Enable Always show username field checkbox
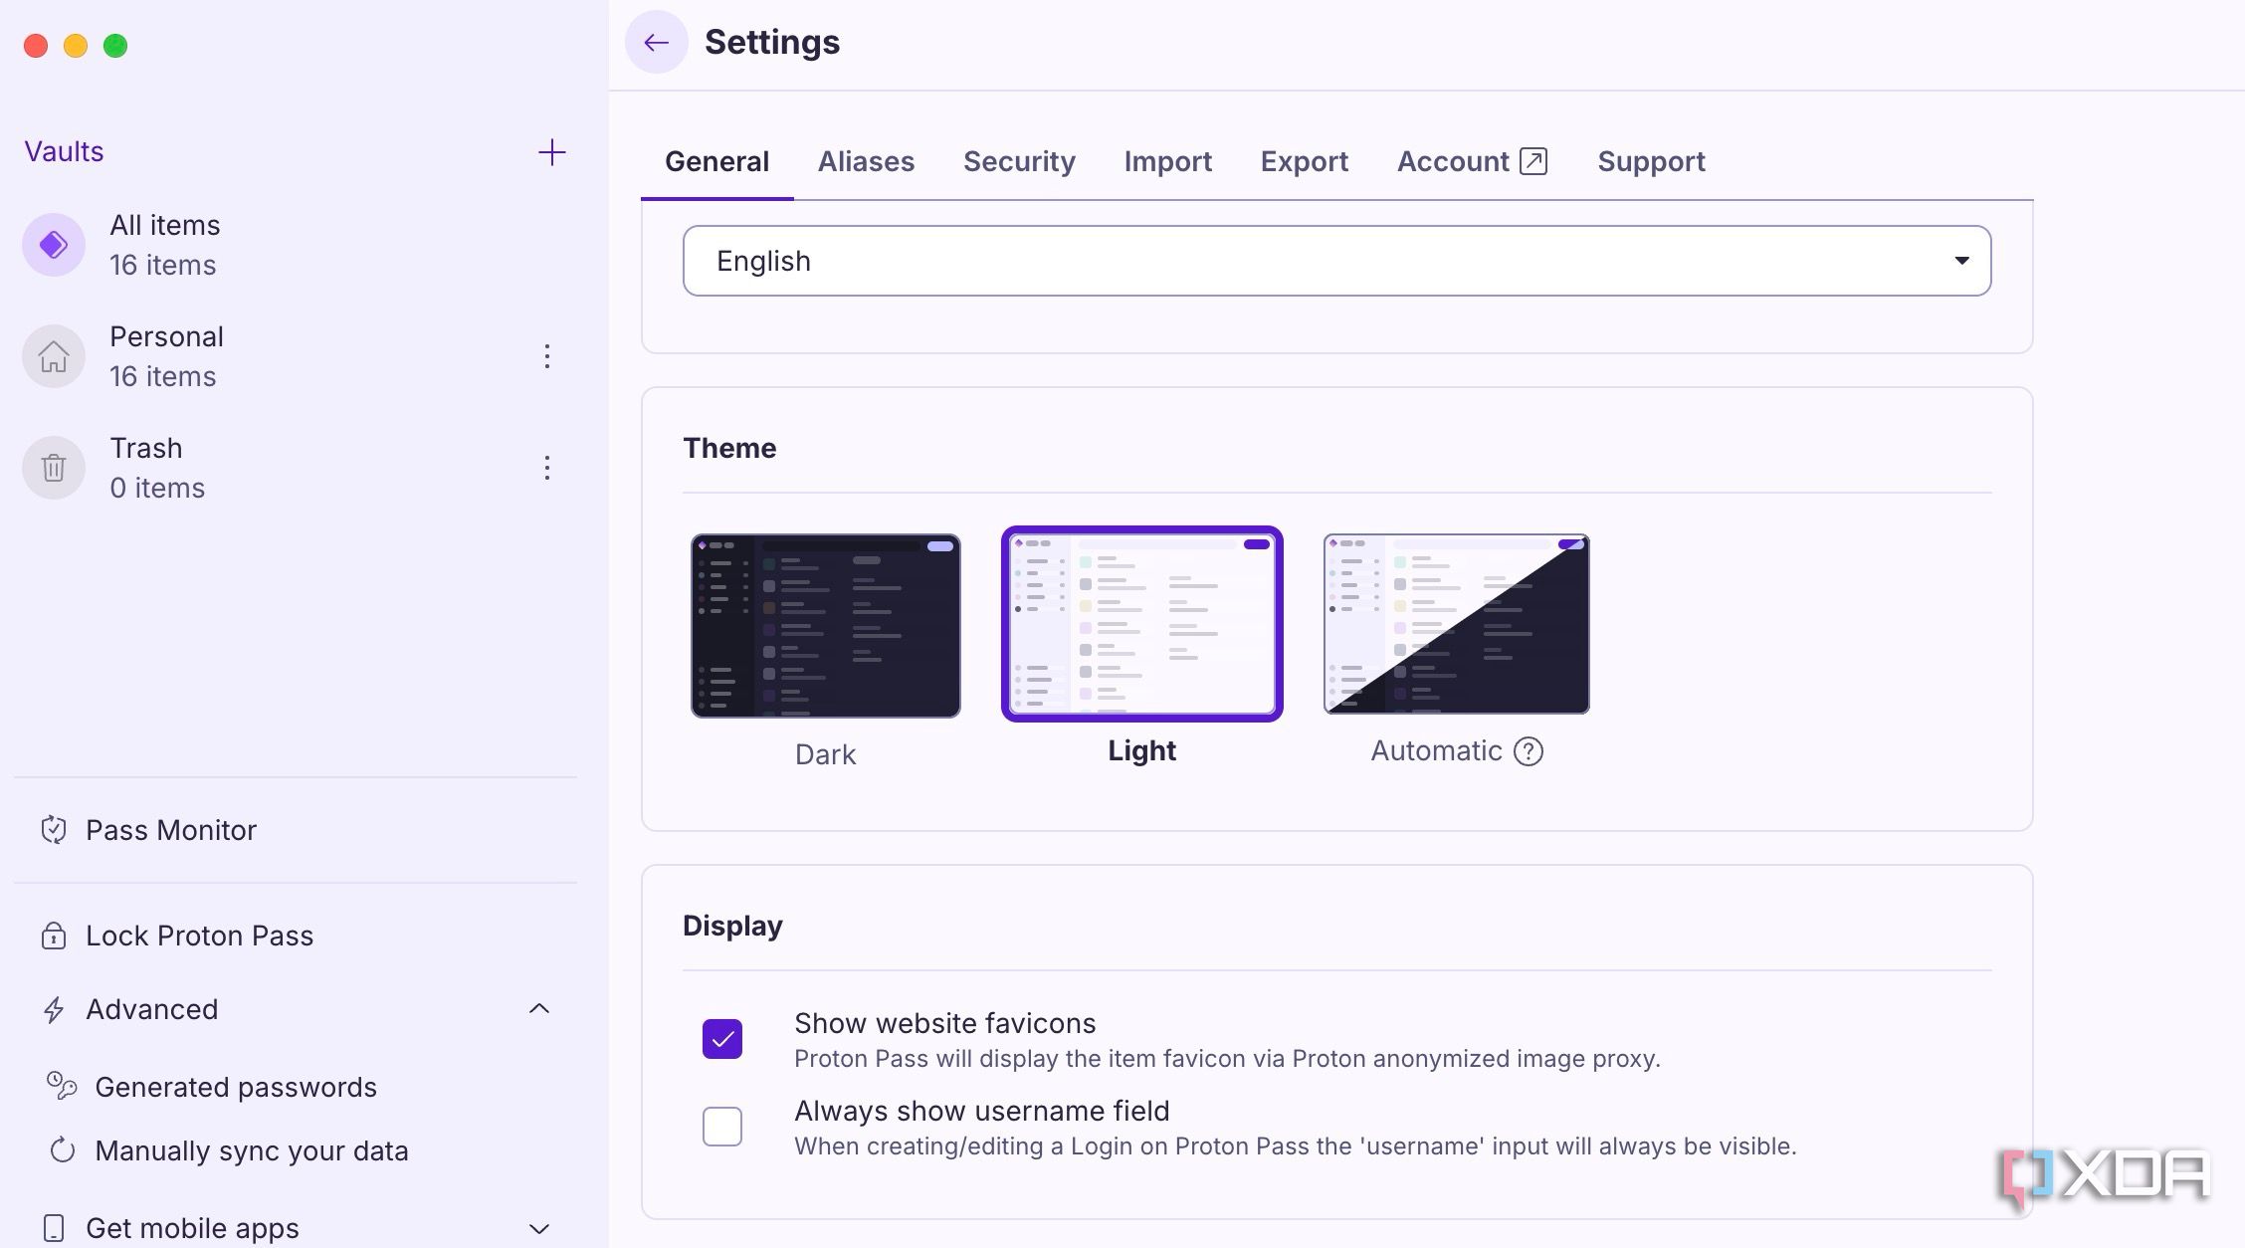 [722, 1127]
